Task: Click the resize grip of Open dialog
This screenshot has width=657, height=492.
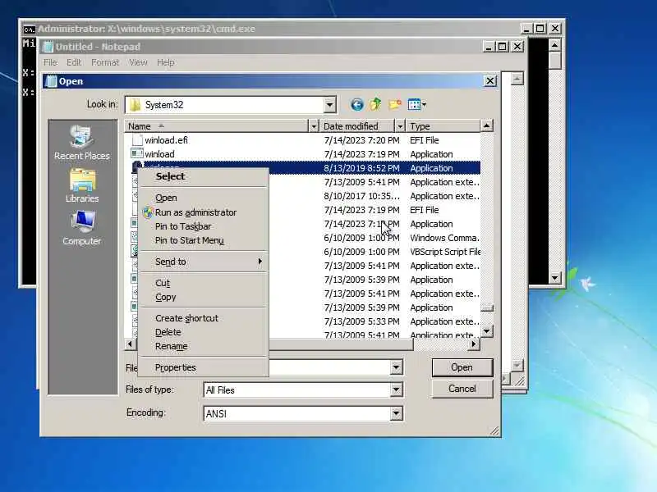Action: click(x=494, y=431)
